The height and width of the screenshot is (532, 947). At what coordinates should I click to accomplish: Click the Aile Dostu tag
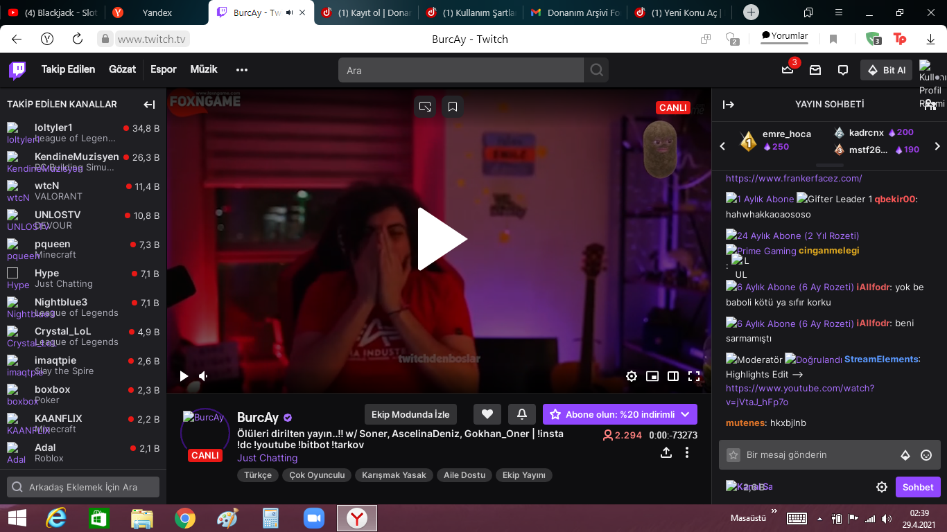[x=464, y=475]
